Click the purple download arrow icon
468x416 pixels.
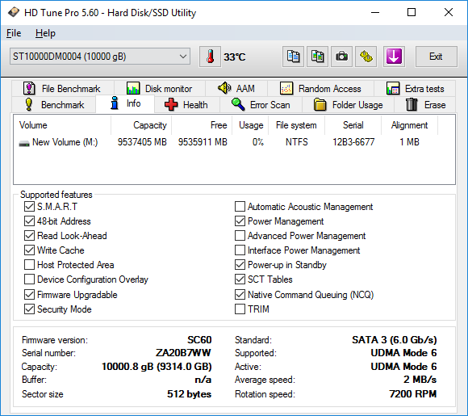coord(394,57)
